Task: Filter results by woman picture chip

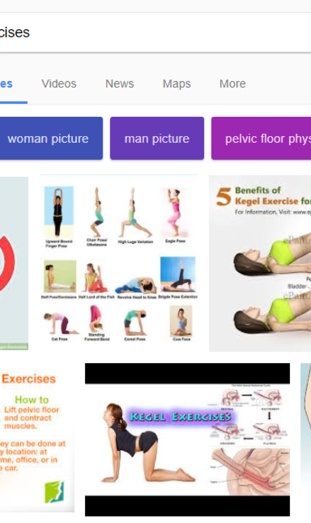Action: coord(48,139)
